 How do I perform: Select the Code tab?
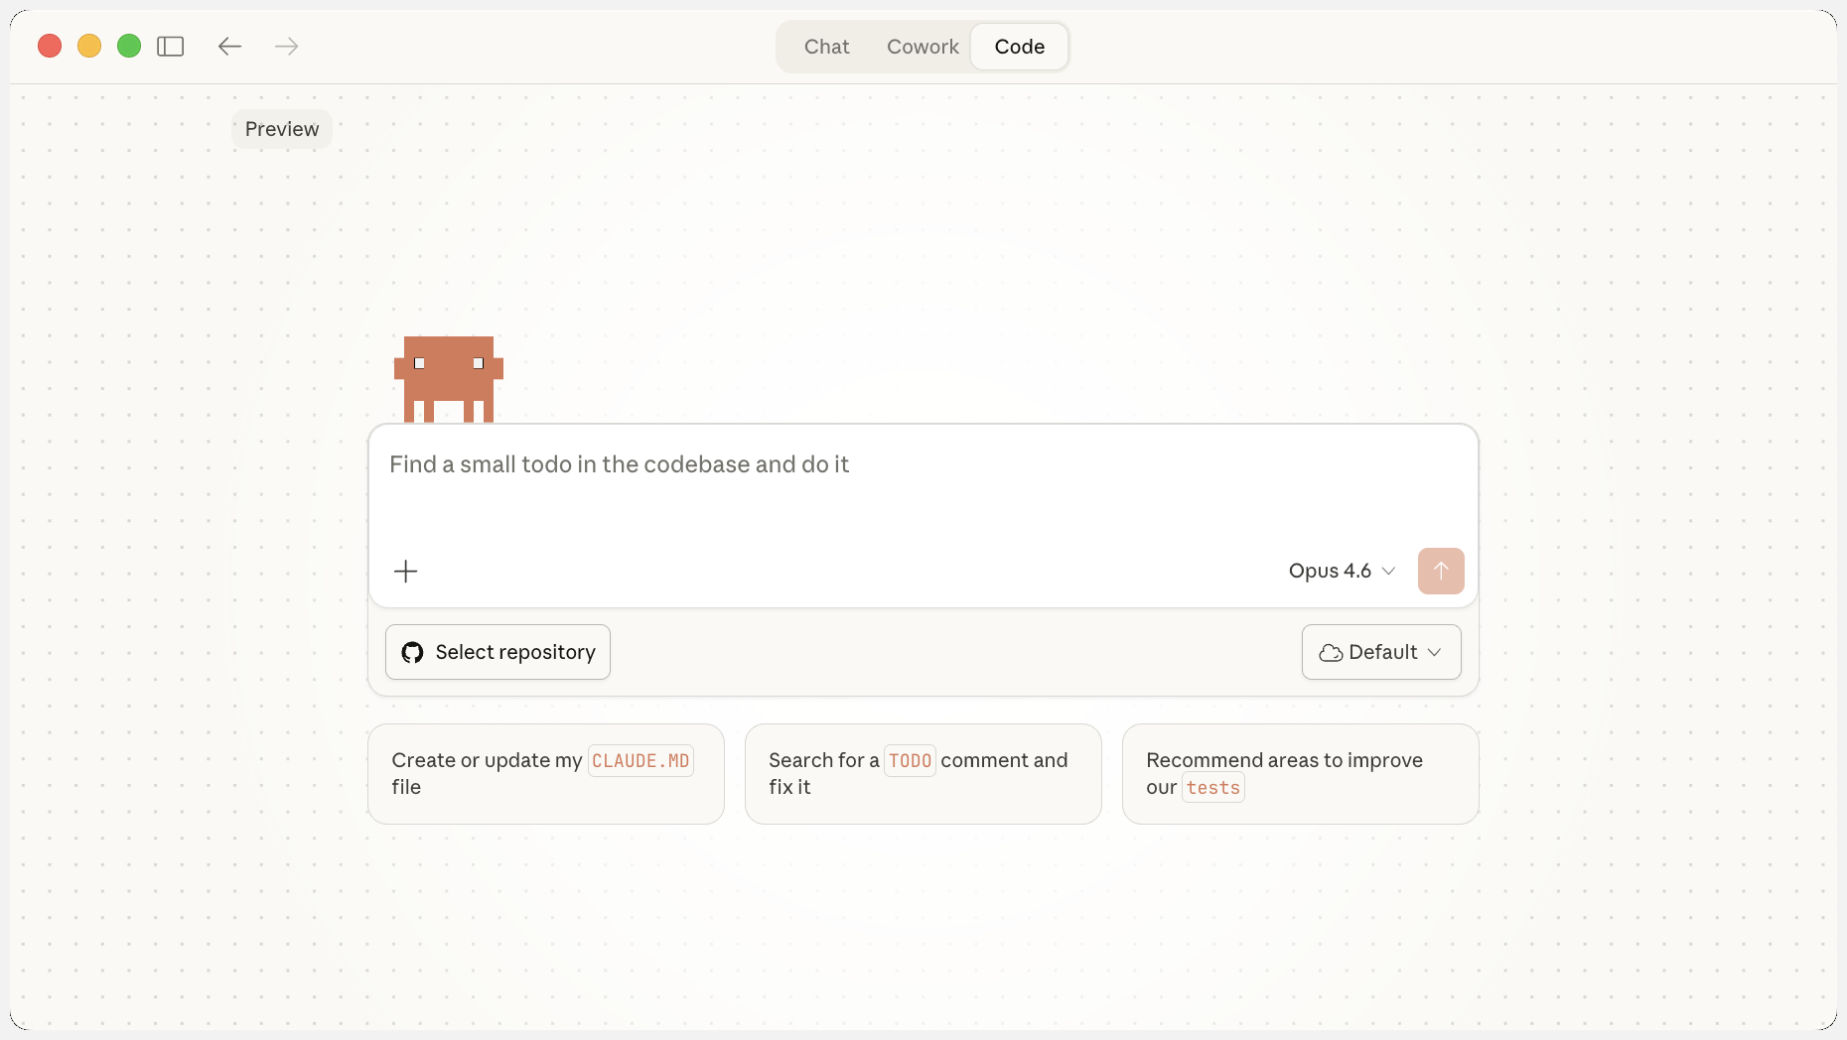click(x=1020, y=47)
